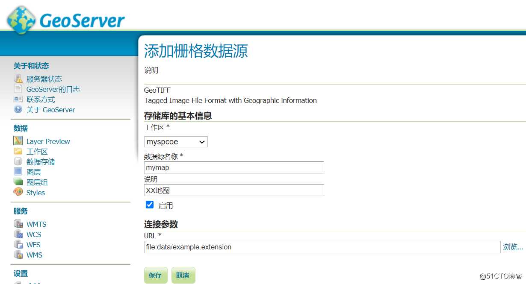Click the 存储库的基本信息 heading
526x284 pixels.
click(x=178, y=116)
